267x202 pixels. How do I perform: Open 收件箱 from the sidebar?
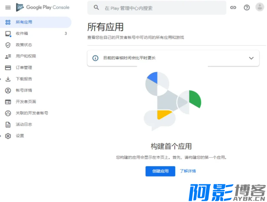point(22,33)
